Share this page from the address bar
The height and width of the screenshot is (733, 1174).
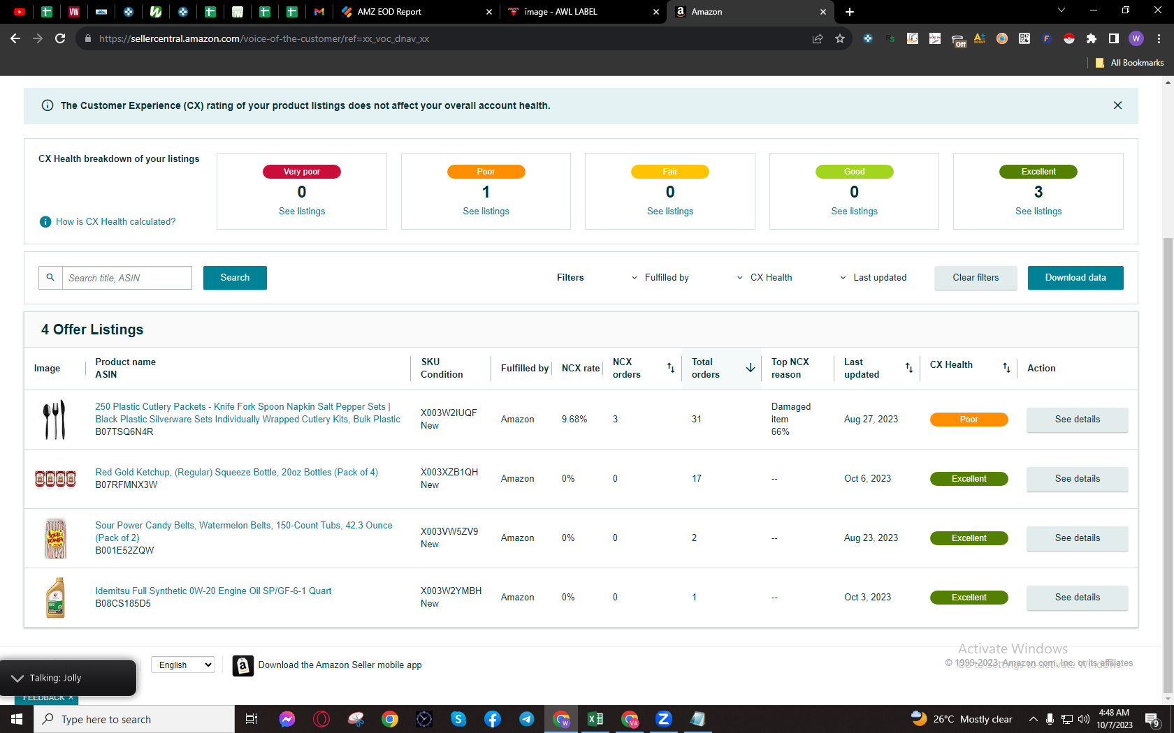(x=818, y=38)
